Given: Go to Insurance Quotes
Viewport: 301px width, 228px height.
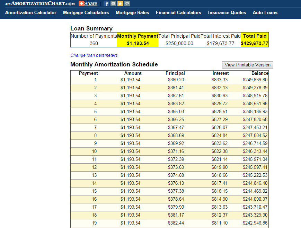Looking at the screenshot, I should (x=227, y=13).
